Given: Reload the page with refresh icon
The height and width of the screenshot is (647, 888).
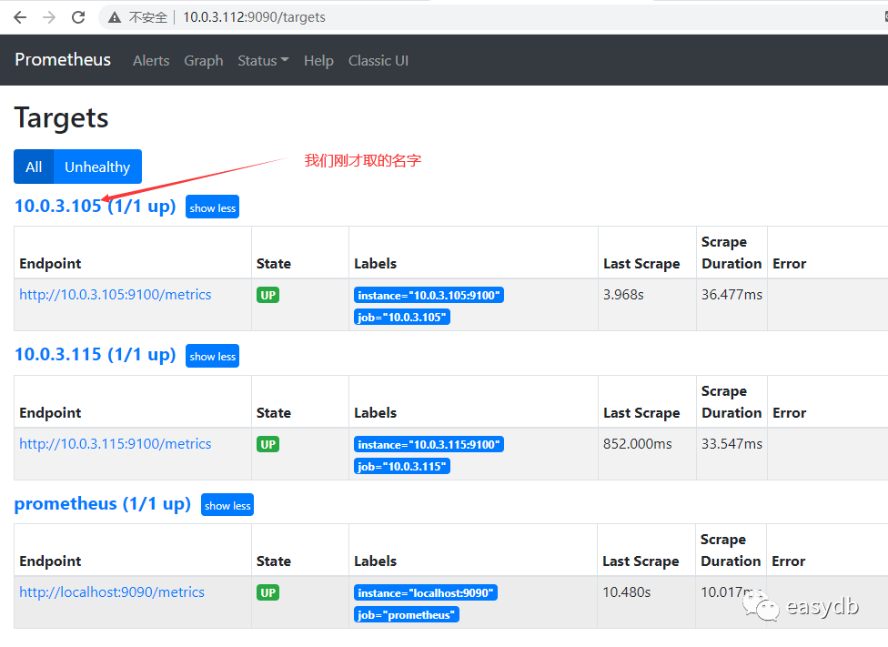Looking at the screenshot, I should pos(78,17).
